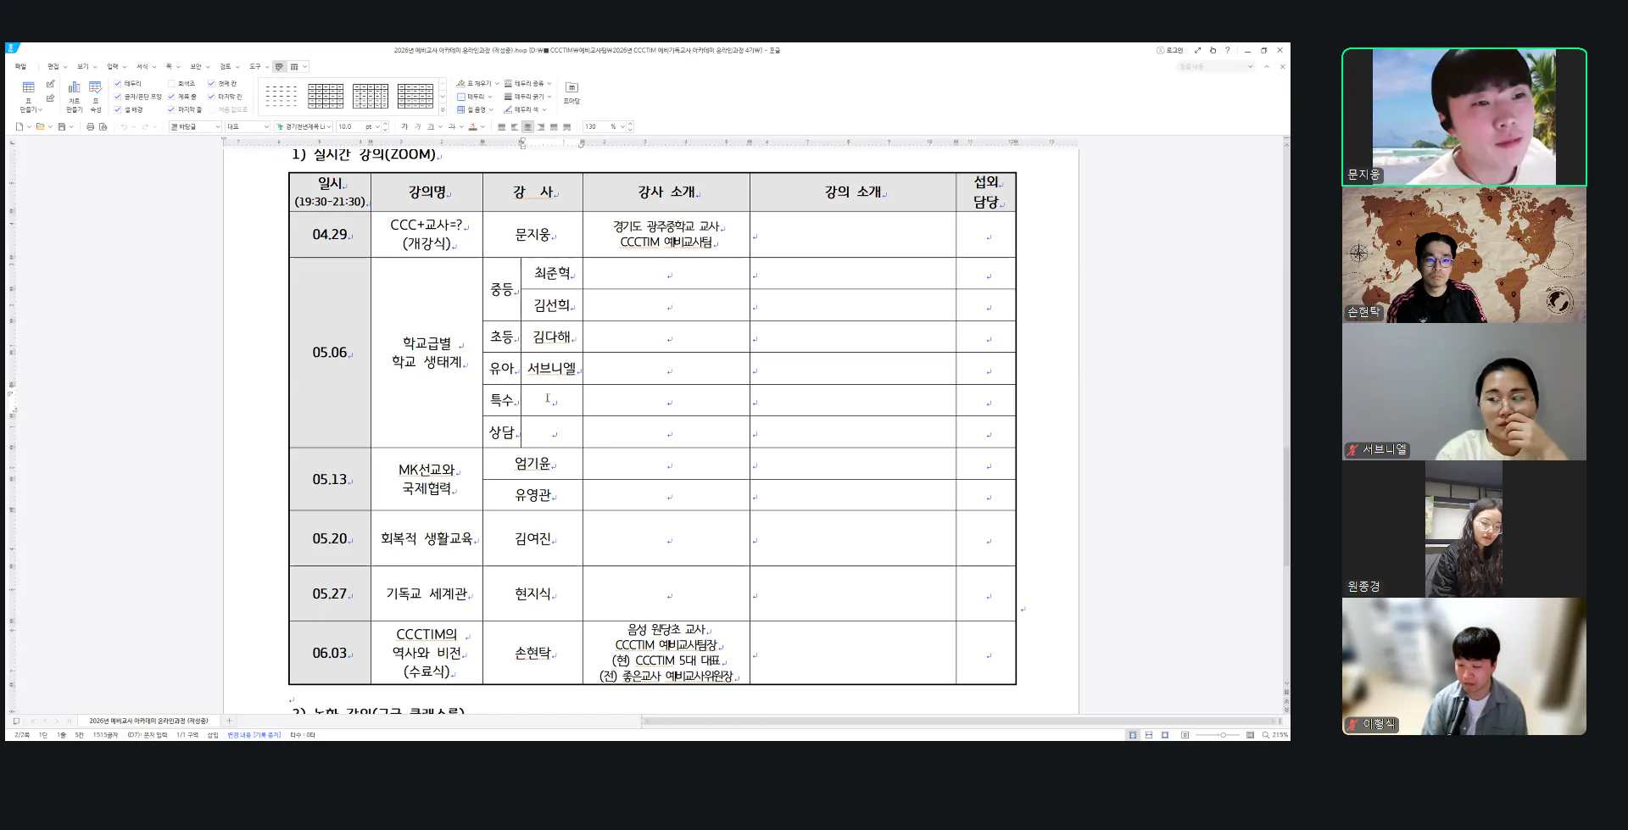This screenshot has height=830, width=1628.
Task: Click the help question mark icon
Action: coord(1227,50)
